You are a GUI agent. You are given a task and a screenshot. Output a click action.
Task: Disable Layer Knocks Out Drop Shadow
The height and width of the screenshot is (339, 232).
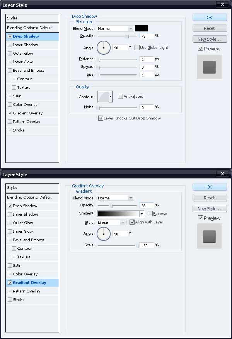pyautogui.click(x=101, y=118)
